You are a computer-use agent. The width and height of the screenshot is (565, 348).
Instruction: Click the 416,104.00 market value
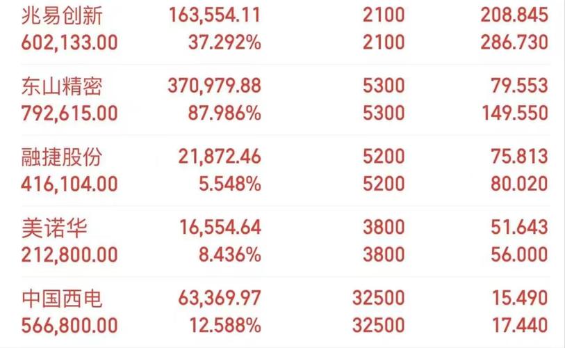point(69,184)
